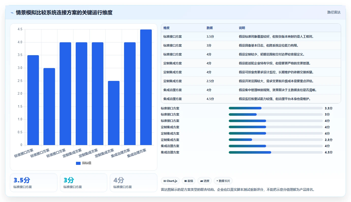351x202 pixels.
Task: Click the progress bar valued 2.5分
Action: pyautogui.click(x=276, y=140)
